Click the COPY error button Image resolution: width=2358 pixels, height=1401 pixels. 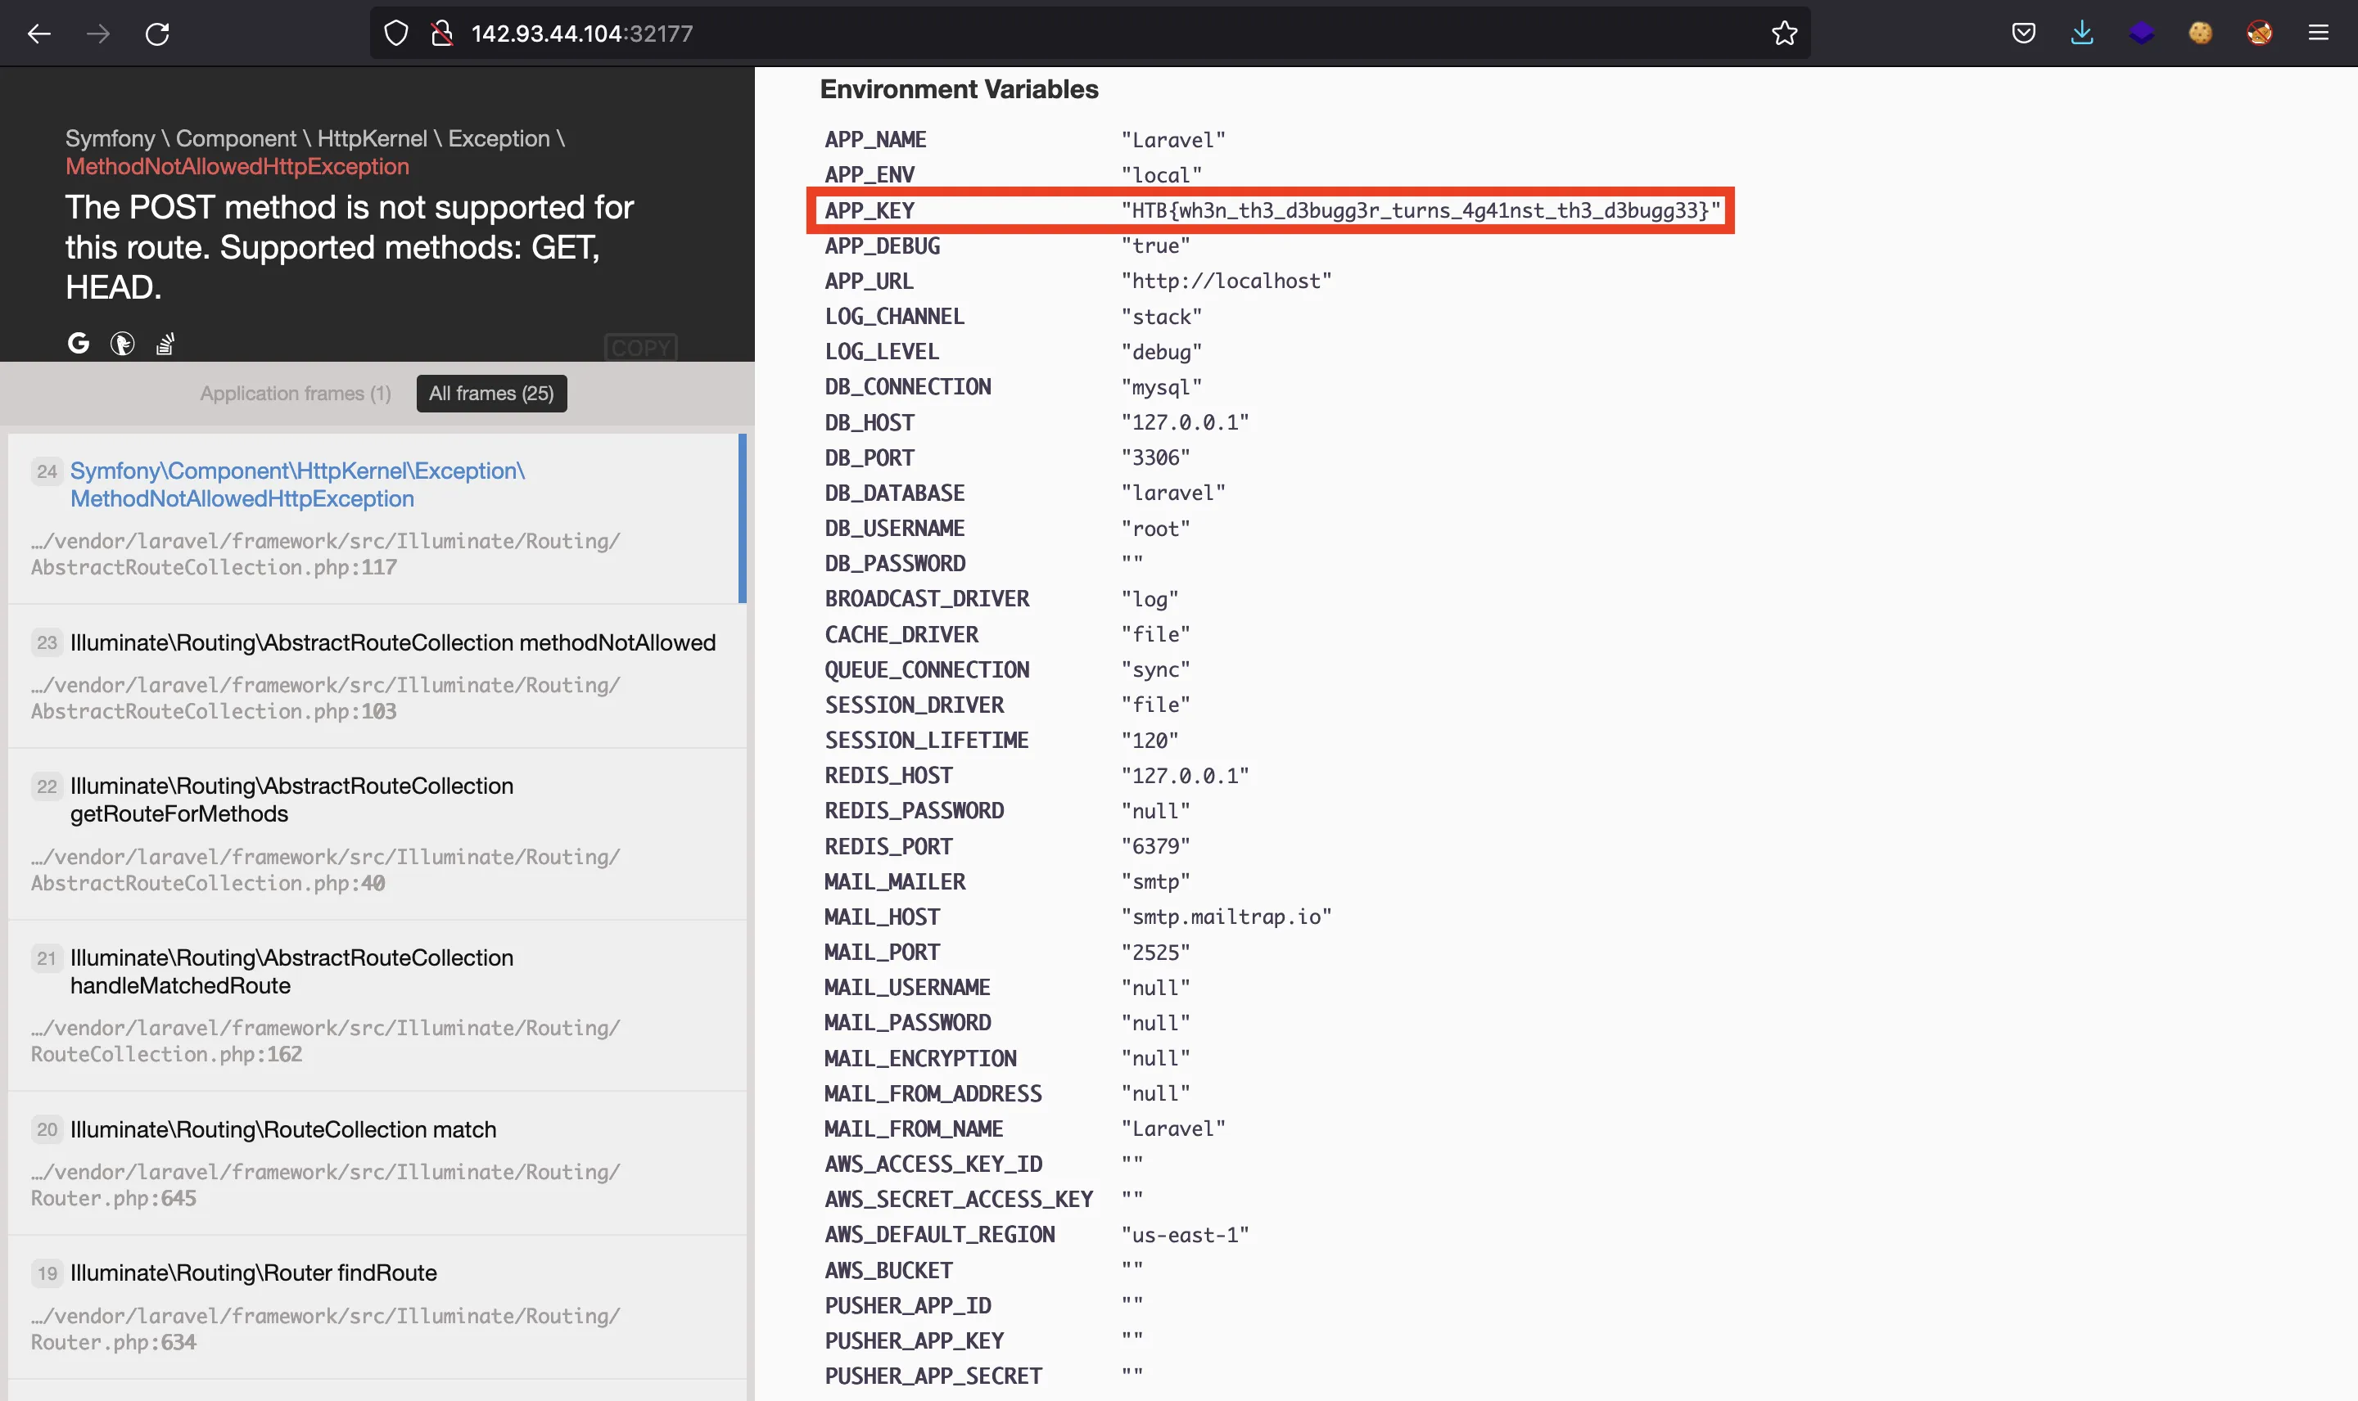641,348
